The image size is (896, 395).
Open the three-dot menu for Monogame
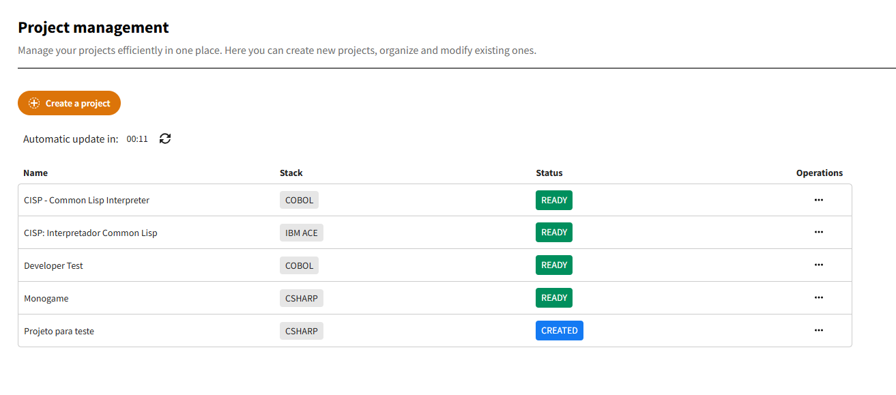click(819, 298)
